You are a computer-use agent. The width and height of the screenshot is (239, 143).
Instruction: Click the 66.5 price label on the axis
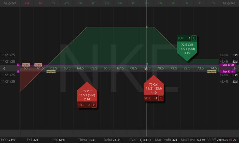click(107, 68)
